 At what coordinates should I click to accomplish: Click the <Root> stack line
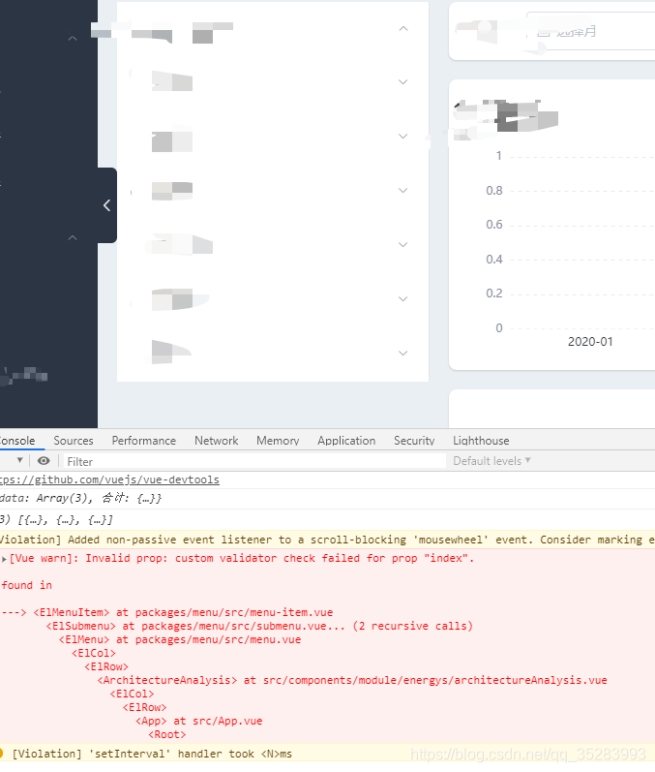pyautogui.click(x=167, y=734)
